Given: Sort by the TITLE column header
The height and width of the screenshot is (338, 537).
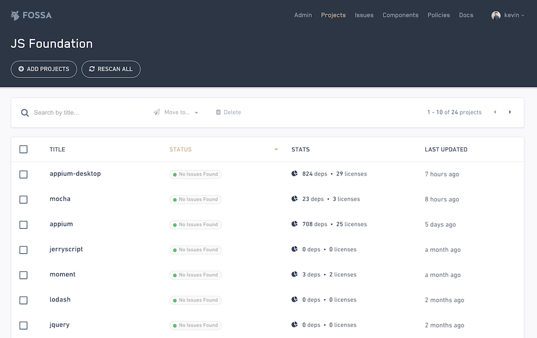Looking at the screenshot, I should click(x=57, y=149).
